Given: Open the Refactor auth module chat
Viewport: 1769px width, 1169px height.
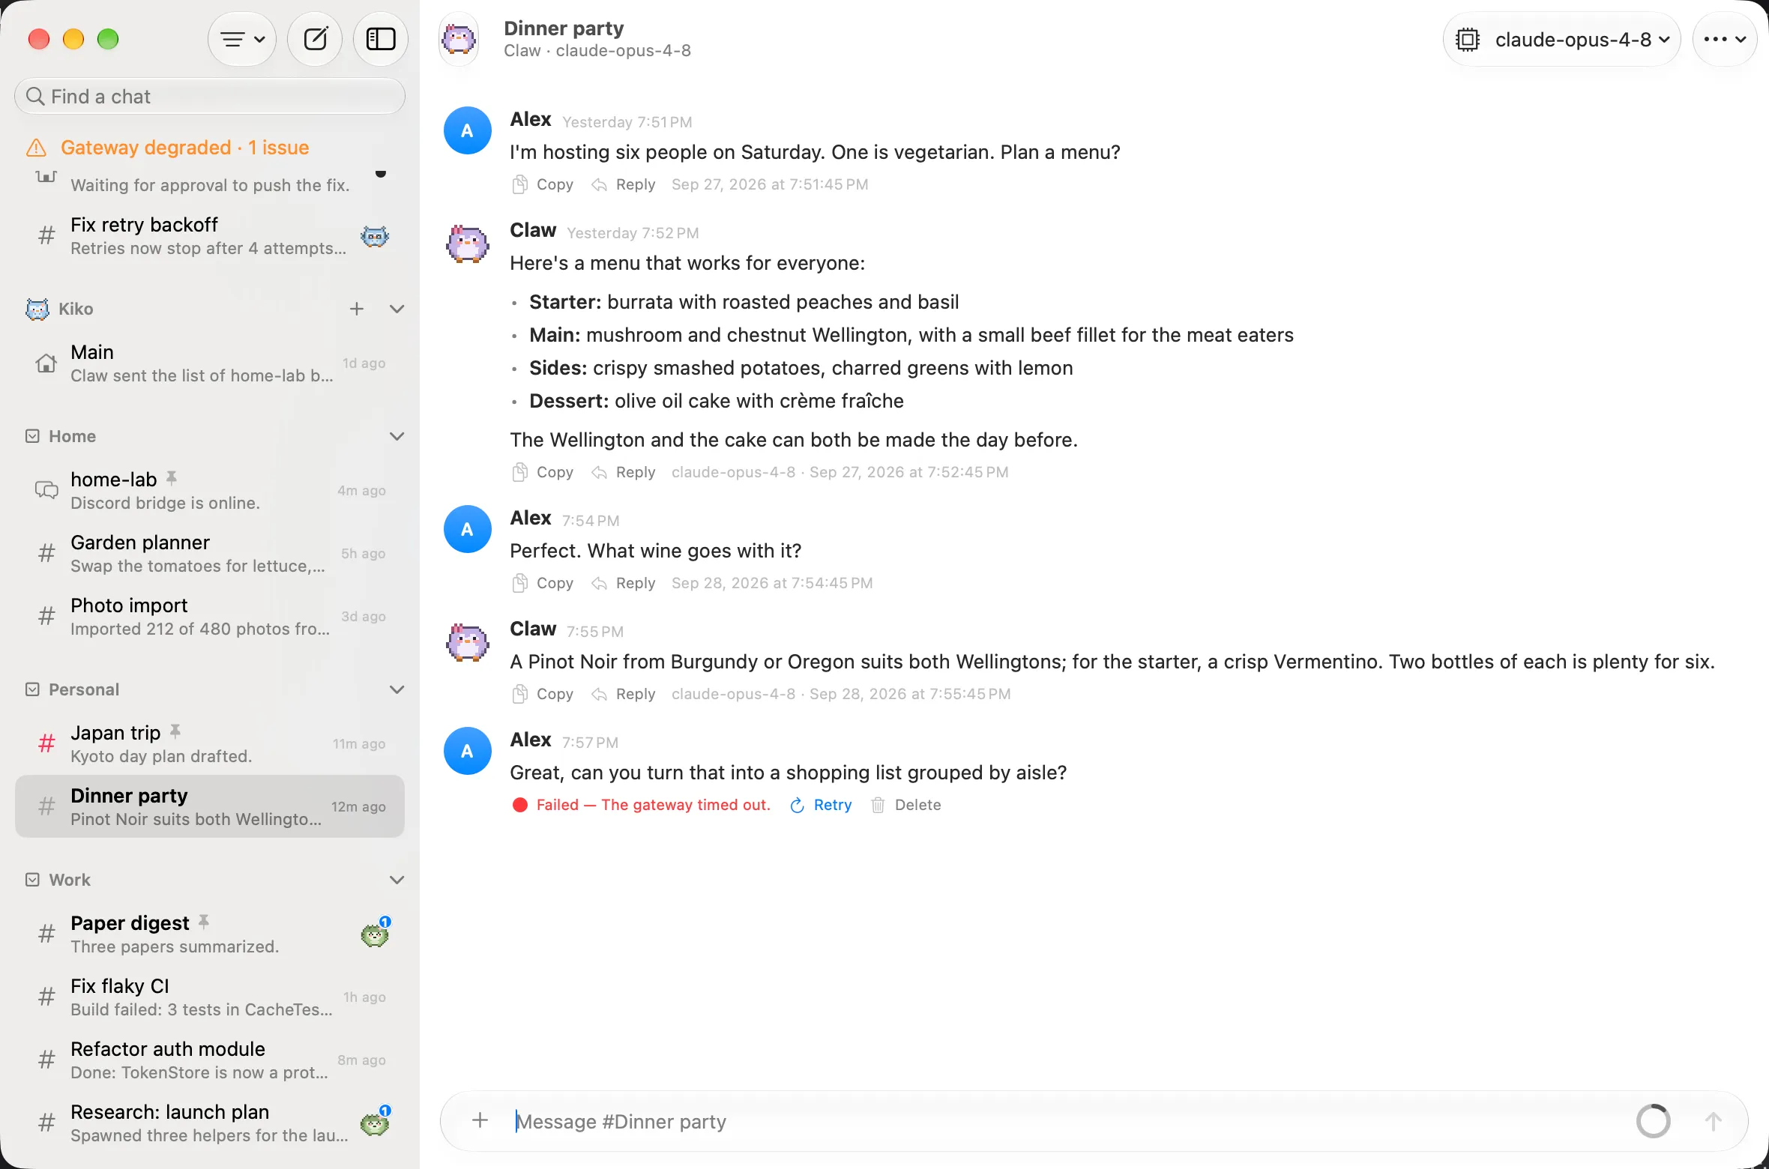Looking at the screenshot, I should 210,1060.
